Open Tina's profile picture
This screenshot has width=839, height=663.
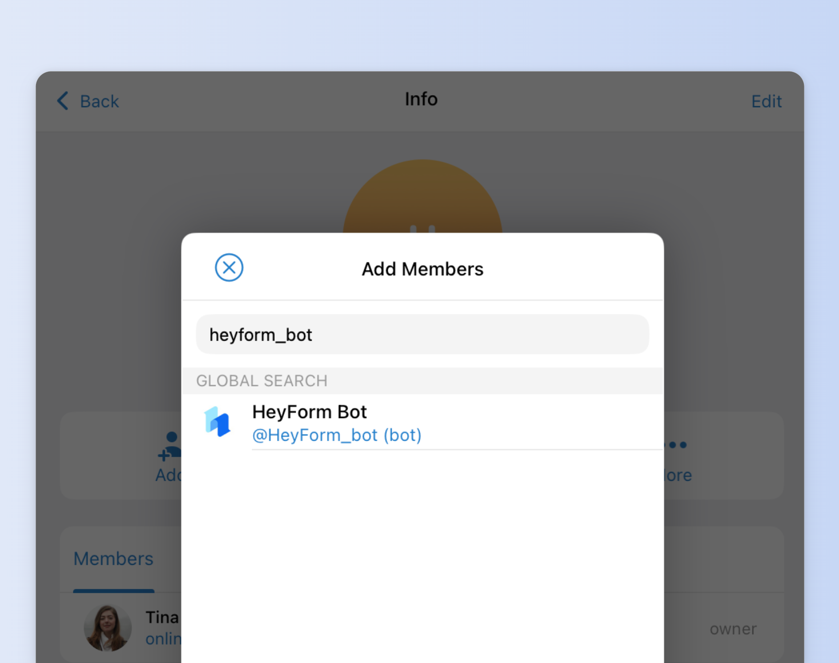pos(108,627)
